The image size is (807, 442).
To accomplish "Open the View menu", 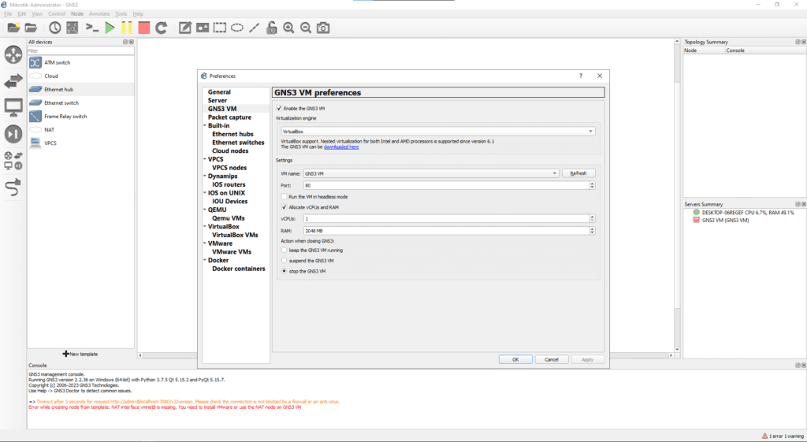I will pos(37,14).
